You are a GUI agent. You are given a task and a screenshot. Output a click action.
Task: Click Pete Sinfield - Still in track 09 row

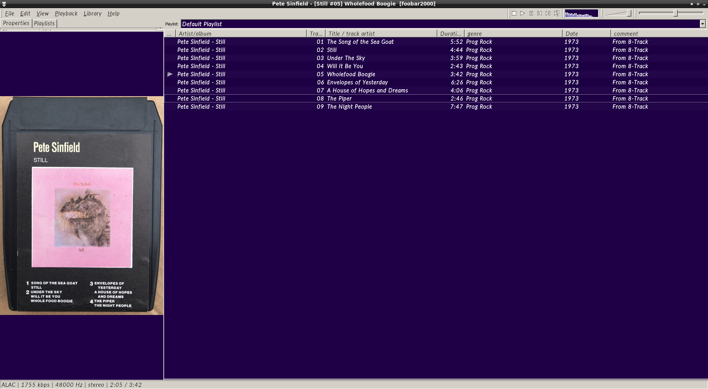click(x=201, y=106)
